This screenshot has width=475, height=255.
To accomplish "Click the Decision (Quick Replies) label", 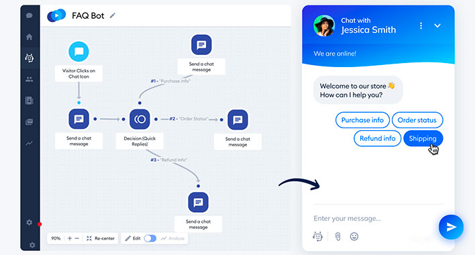I will (140, 141).
